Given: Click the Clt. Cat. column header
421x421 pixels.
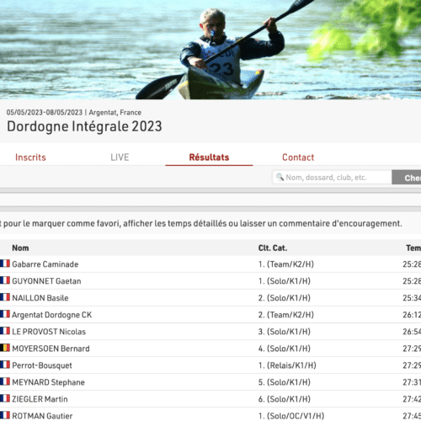Looking at the screenshot, I should point(273,248).
